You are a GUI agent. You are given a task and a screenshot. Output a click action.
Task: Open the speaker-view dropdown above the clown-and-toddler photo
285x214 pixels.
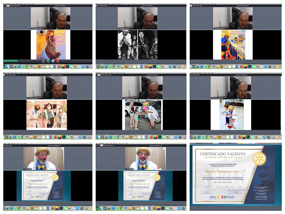pyautogui.click(x=241, y=74)
